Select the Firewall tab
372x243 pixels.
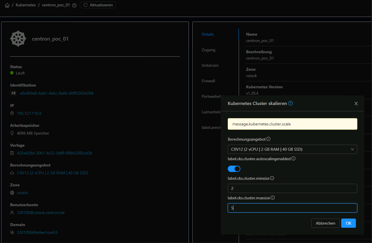point(208,81)
